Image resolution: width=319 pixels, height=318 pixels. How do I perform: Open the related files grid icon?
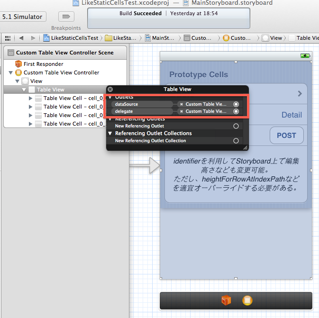(x=8, y=38)
